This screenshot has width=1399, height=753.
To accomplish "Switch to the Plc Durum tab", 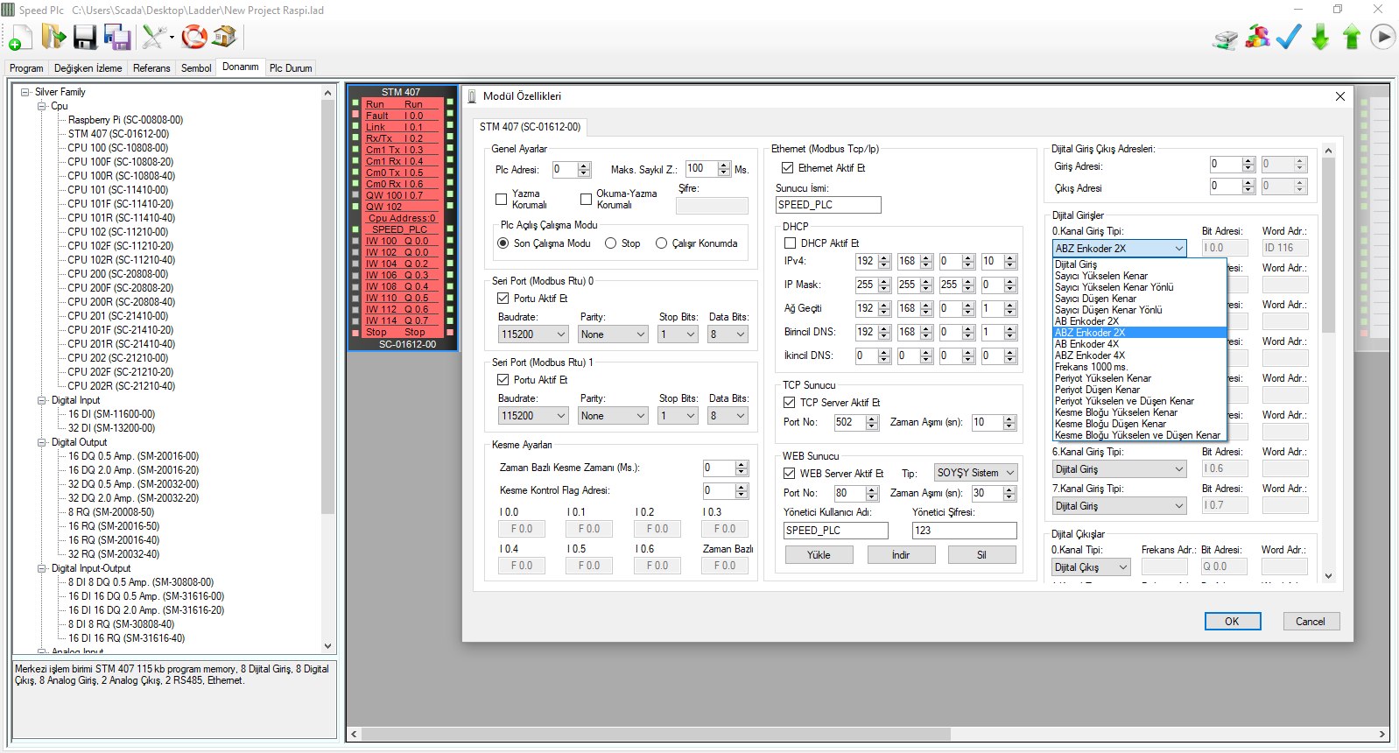I will tap(290, 68).
